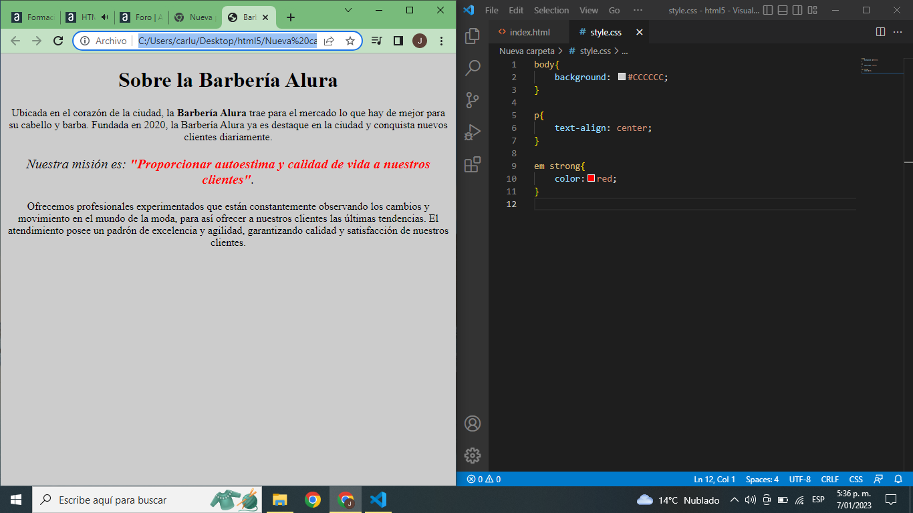Switch to the Nueva Chrome tab
Viewport: 913px width, 513px height.
(x=194, y=17)
